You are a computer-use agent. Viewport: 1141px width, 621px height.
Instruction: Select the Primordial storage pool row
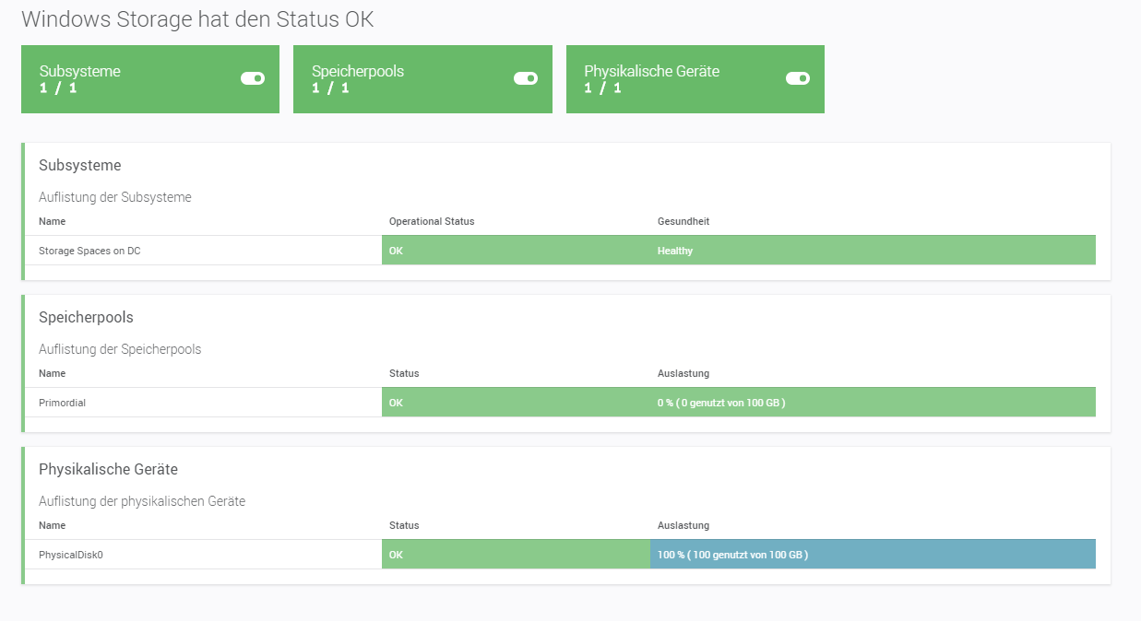coord(63,403)
